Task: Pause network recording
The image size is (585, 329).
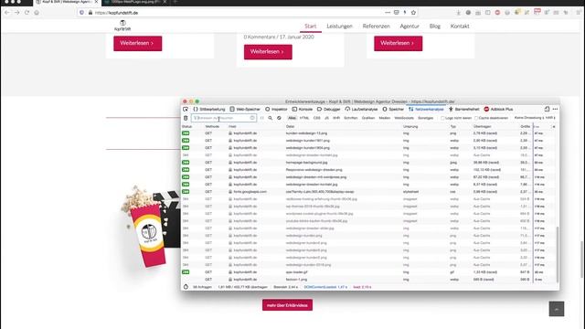Action: click(x=262, y=118)
